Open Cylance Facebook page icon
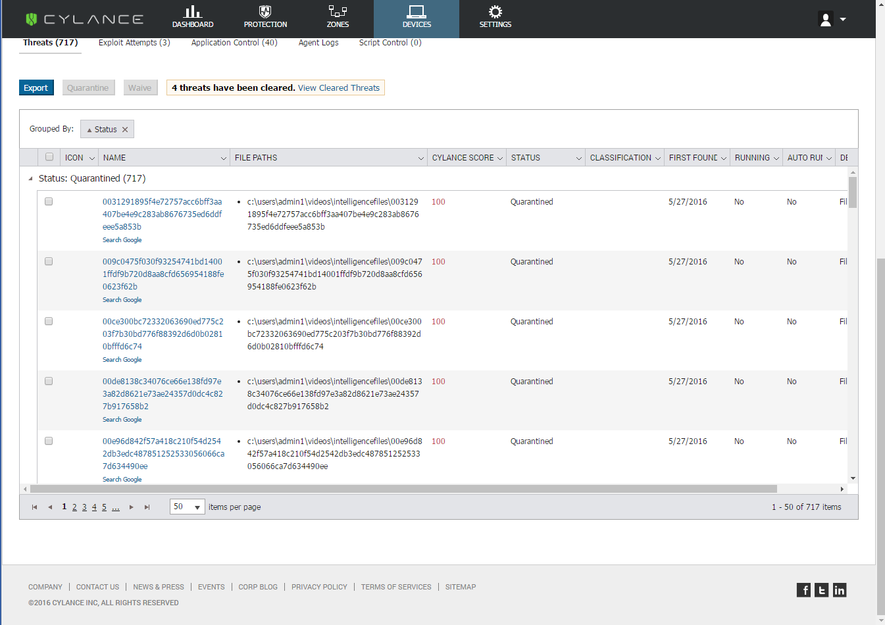 click(x=803, y=590)
